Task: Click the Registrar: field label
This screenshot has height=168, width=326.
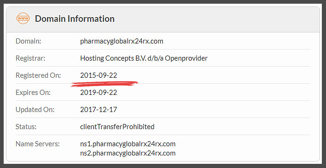Action: [x=30, y=58]
